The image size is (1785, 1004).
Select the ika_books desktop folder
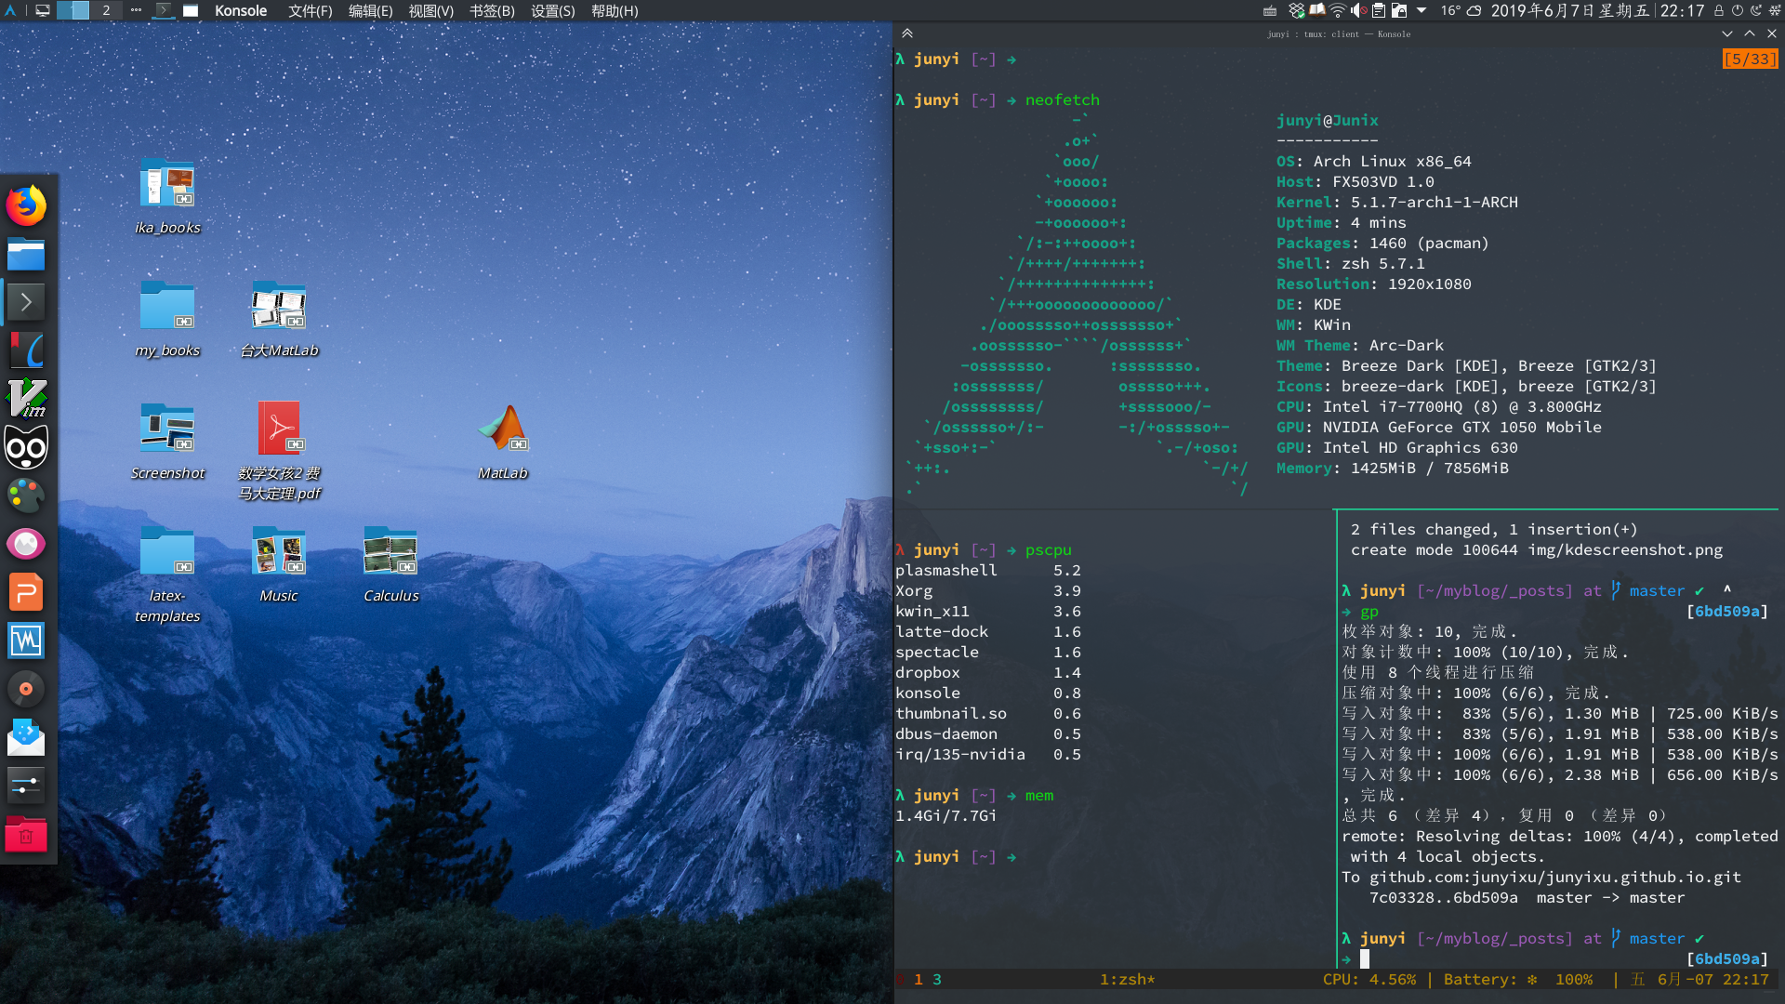click(x=167, y=196)
